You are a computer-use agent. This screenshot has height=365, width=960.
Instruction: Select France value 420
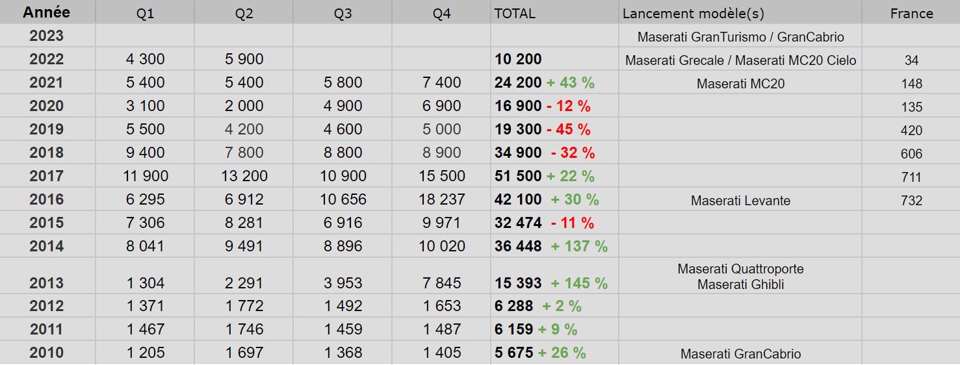tap(911, 131)
